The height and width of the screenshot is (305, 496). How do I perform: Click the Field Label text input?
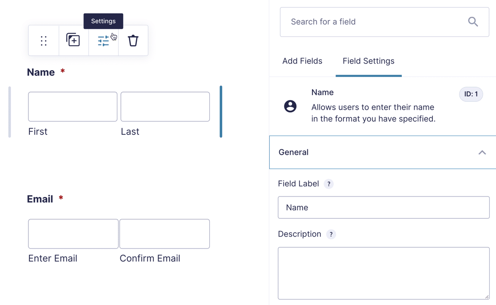[384, 208]
